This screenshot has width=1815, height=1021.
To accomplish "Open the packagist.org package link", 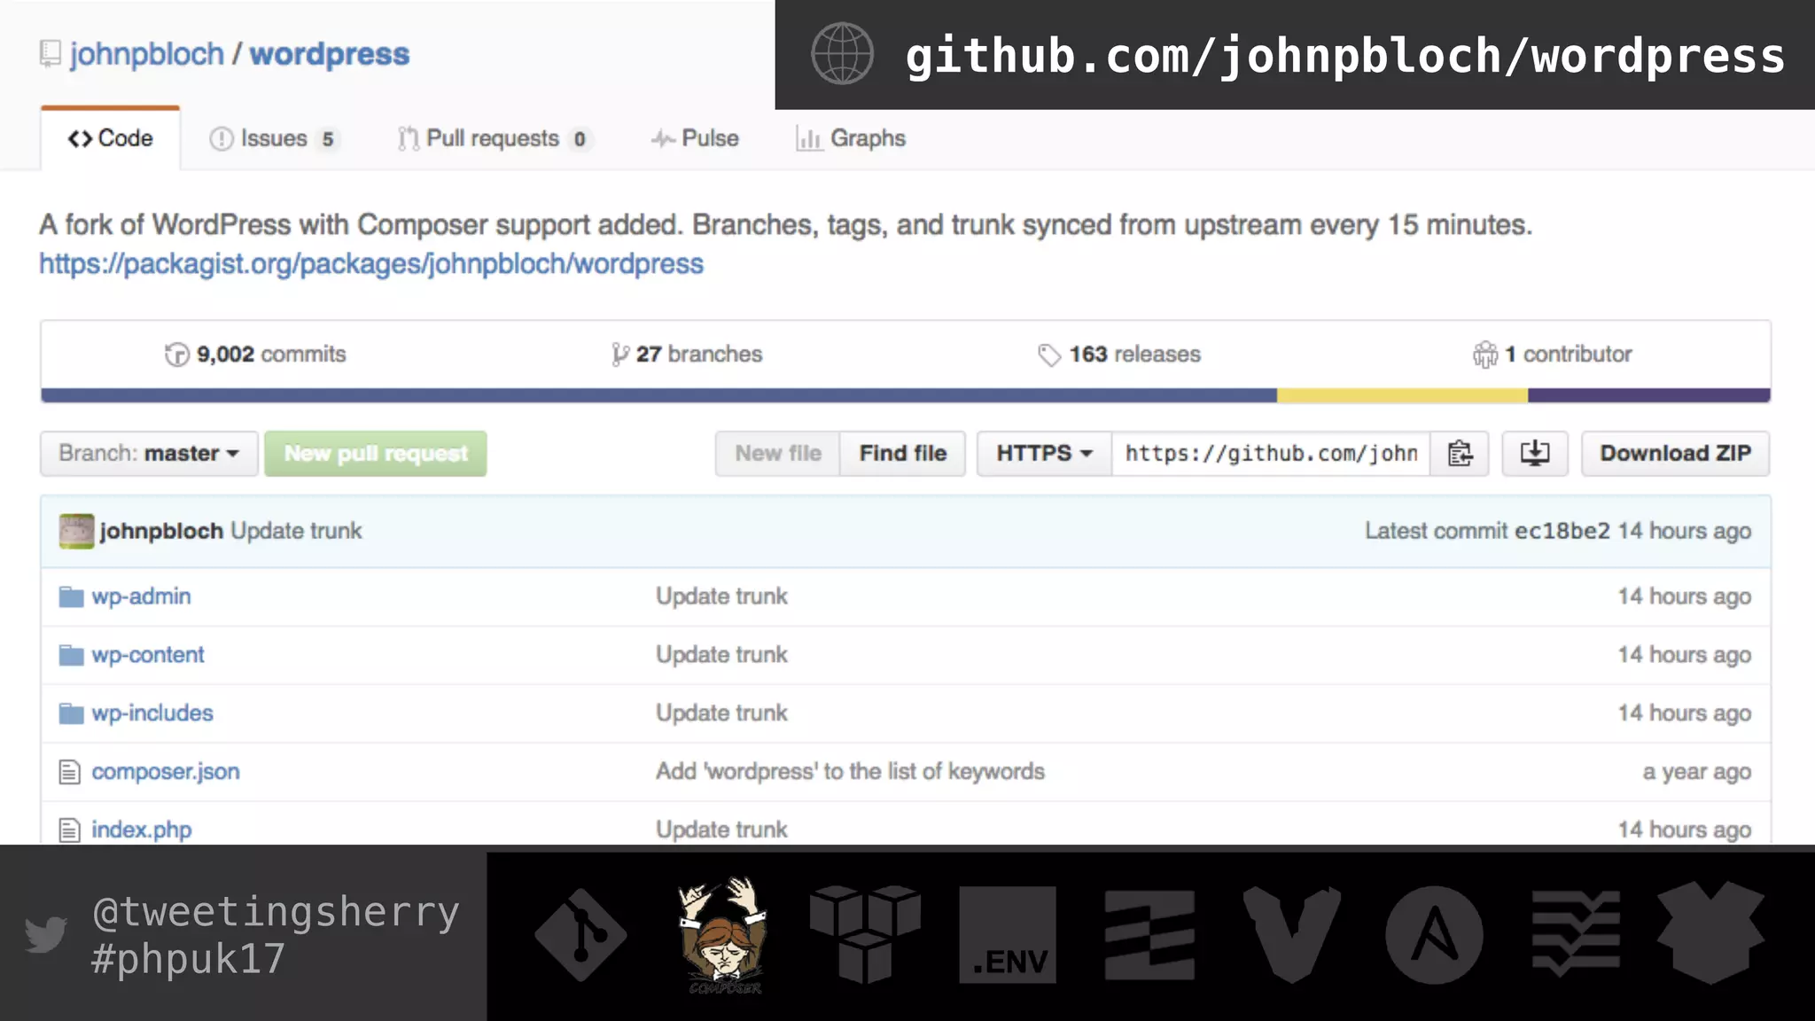I will point(371,264).
